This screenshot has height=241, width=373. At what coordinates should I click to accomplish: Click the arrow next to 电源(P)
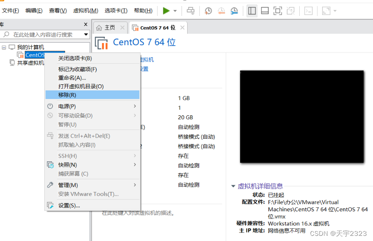pos(135,106)
